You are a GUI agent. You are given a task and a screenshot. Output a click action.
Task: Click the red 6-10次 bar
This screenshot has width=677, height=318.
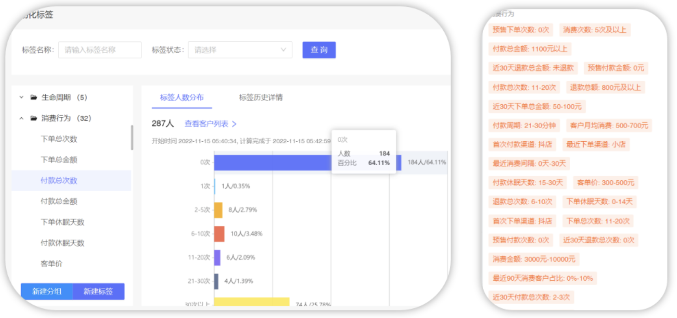[219, 234]
